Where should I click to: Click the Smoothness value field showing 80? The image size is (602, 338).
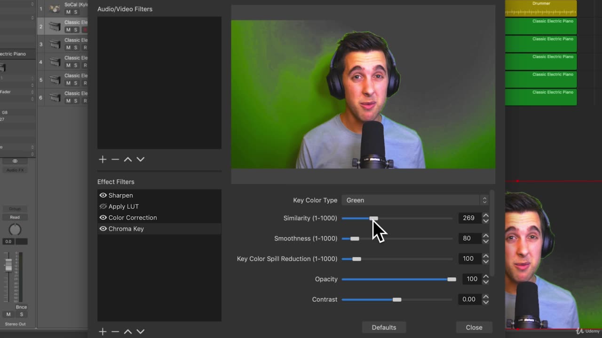pos(469,238)
